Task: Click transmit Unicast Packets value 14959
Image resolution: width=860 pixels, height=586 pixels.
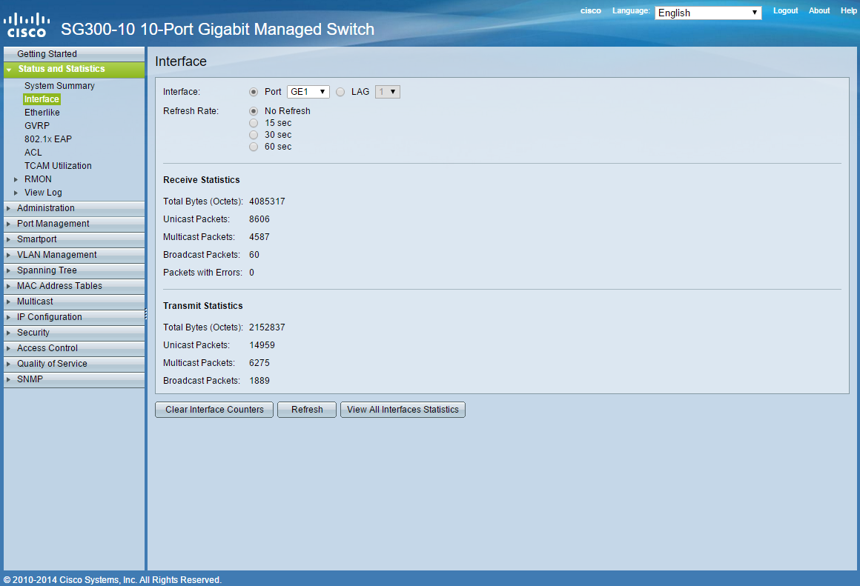Action: 262,345
